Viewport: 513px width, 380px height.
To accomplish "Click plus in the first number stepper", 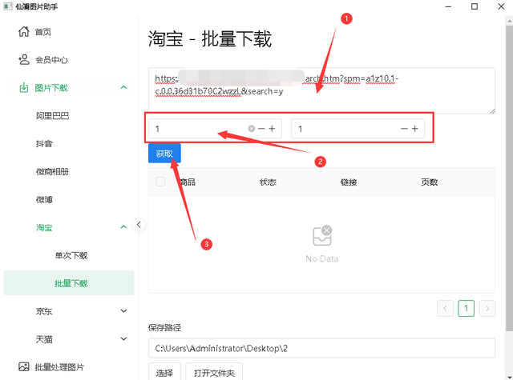I will point(273,129).
